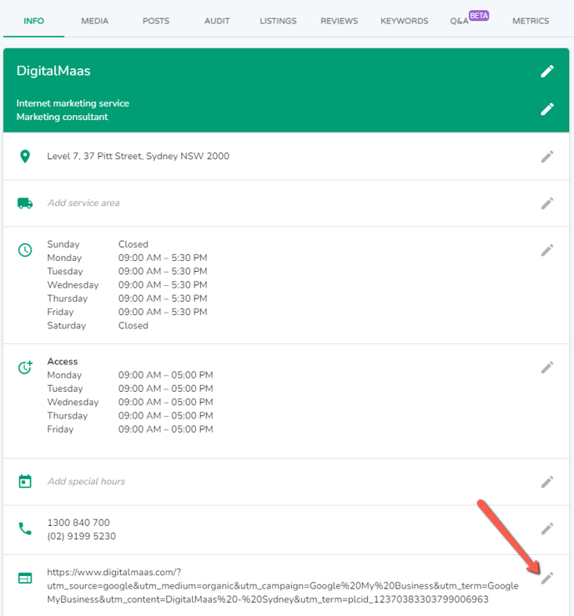Click Wednesday 09:00 AM – 5:30 PM row

point(128,285)
